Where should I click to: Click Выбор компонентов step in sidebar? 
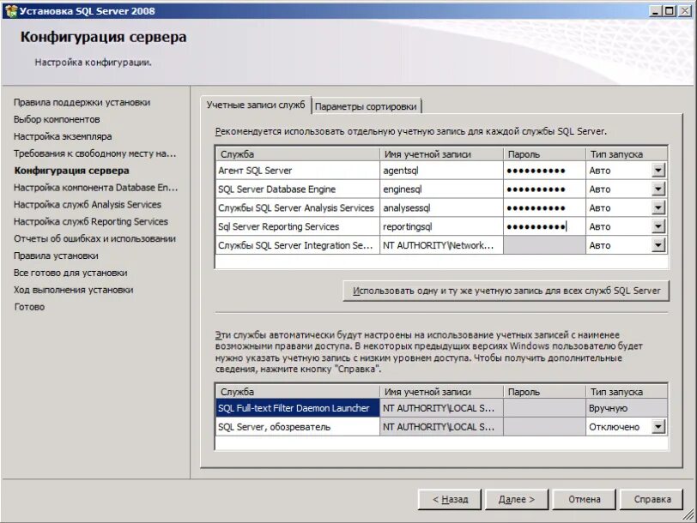pyautogui.click(x=57, y=119)
